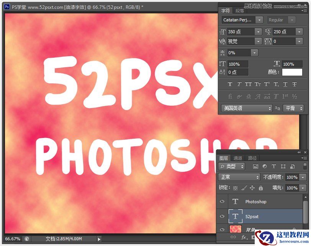Image resolution: width=311 pixels, height=246 pixels.
Task: Toggle faux bold text formatting
Action: [230, 84]
